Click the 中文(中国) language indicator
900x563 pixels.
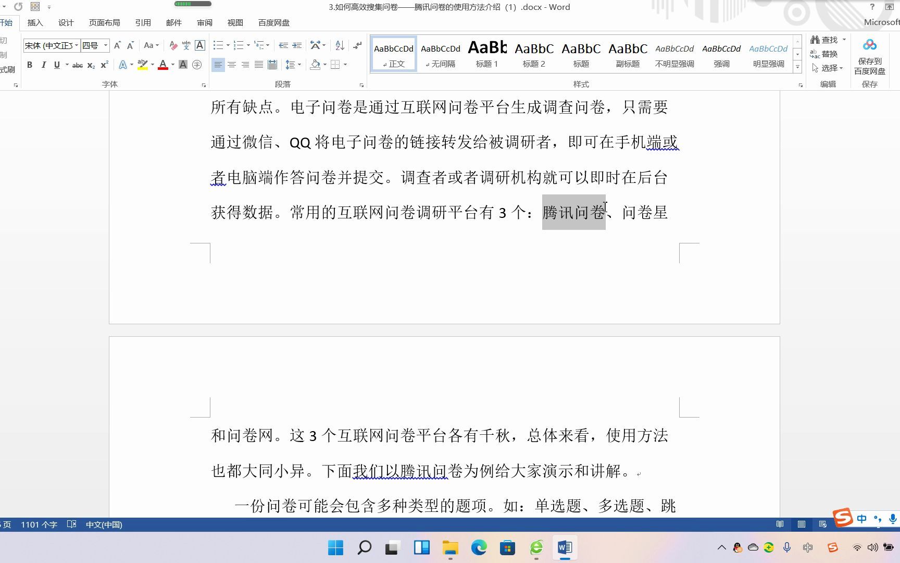[x=104, y=524]
